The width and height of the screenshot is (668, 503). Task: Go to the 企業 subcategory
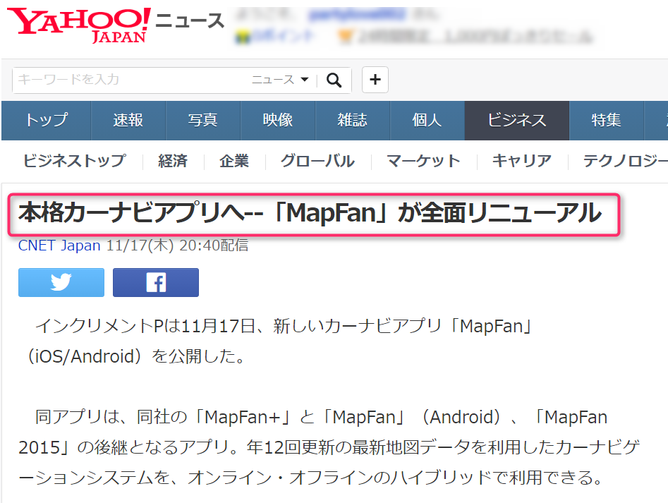(234, 161)
